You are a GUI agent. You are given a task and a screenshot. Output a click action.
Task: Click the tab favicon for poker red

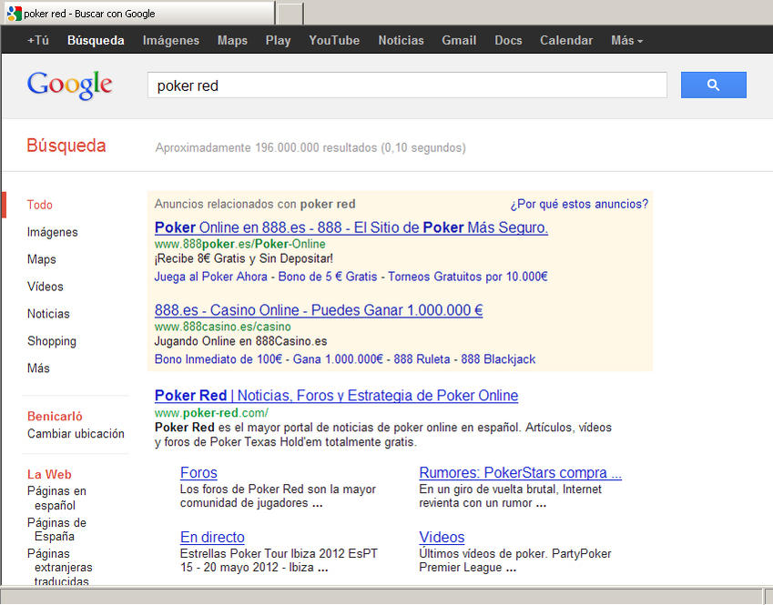(x=15, y=14)
